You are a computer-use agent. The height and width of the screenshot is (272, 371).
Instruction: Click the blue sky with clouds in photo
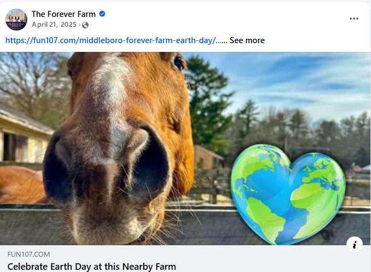[x=306, y=76]
